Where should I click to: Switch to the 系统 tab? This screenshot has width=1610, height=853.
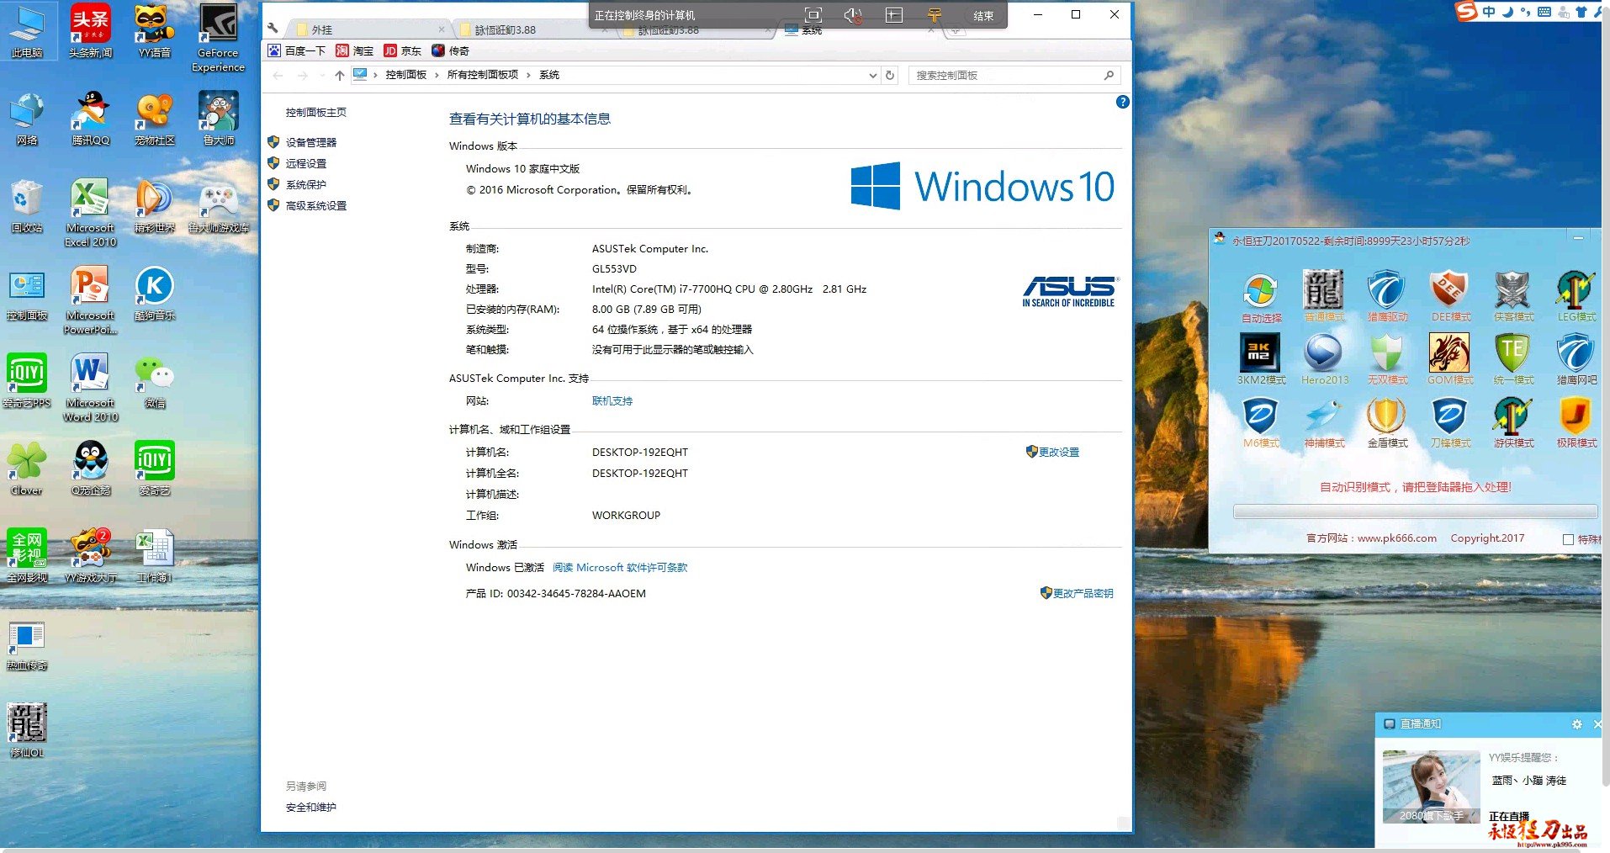858,31
